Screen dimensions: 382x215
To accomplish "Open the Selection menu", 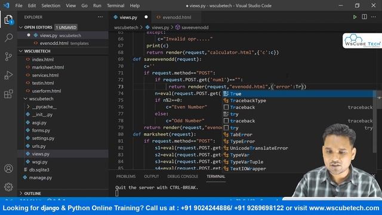I will coord(51,5).
